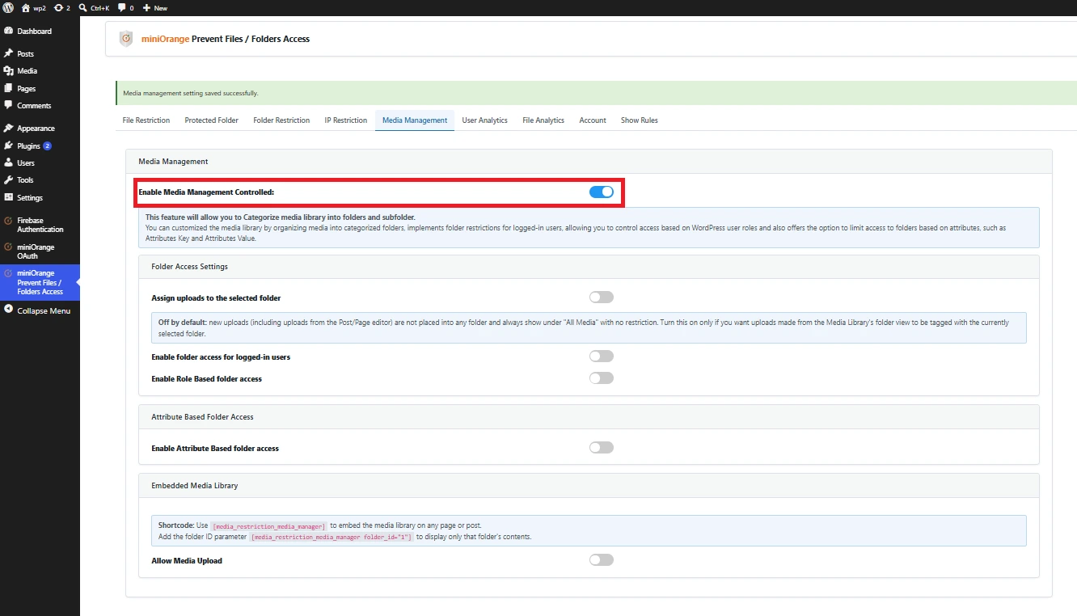Open Media in the sidebar
The width and height of the screenshot is (1077, 616).
(27, 71)
